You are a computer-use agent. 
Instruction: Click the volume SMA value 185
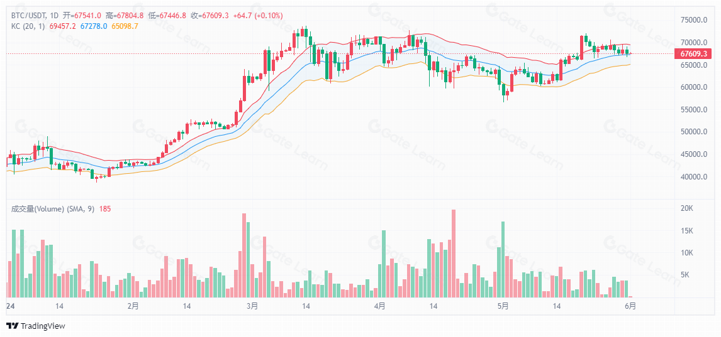(104, 209)
